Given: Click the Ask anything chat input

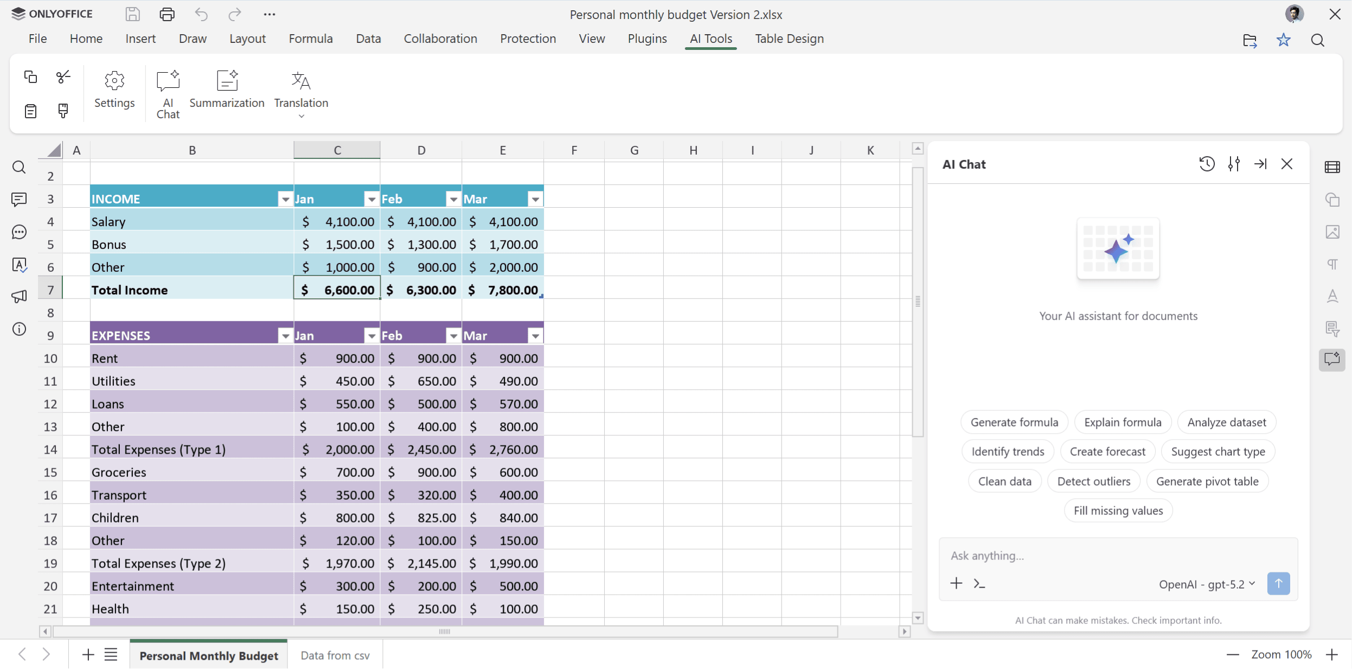Looking at the screenshot, I should [1117, 556].
